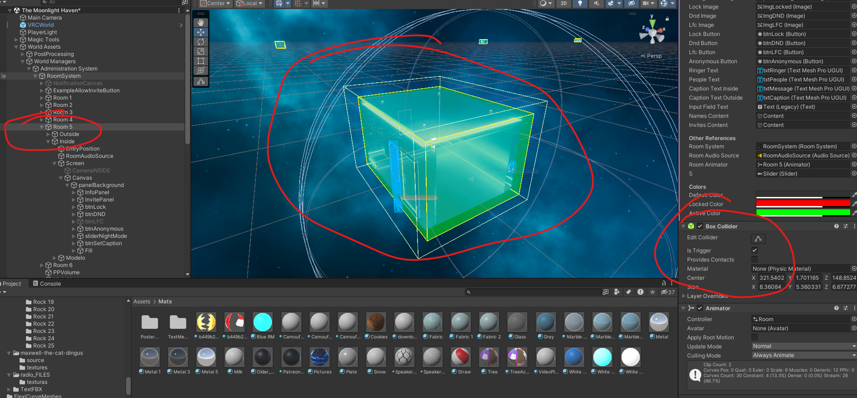The image size is (857, 398).
Task: Uncheck the Is Trigger checkbox
Action: (755, 250)
